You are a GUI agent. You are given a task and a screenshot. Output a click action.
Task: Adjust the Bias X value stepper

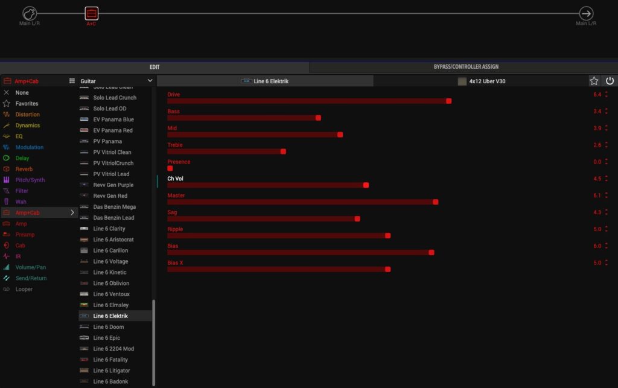[607, 263]
